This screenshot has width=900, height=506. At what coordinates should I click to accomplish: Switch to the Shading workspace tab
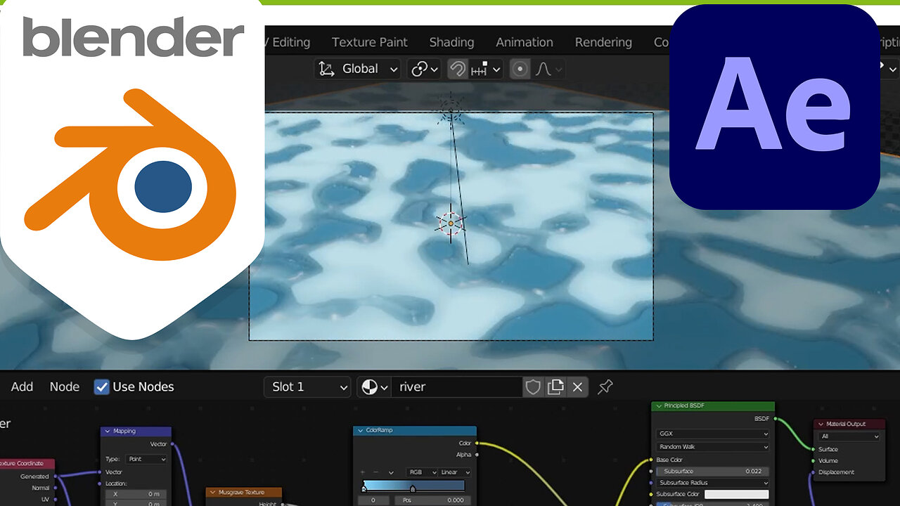(x=451, y=42)
